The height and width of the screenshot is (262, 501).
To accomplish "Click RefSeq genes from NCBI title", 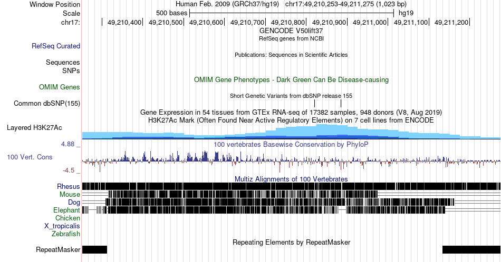I will coord(291,38).
